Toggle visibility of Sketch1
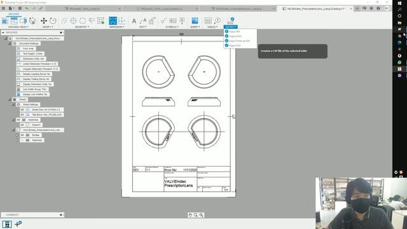This screenshot has width=407, height=229. point(22,125)
